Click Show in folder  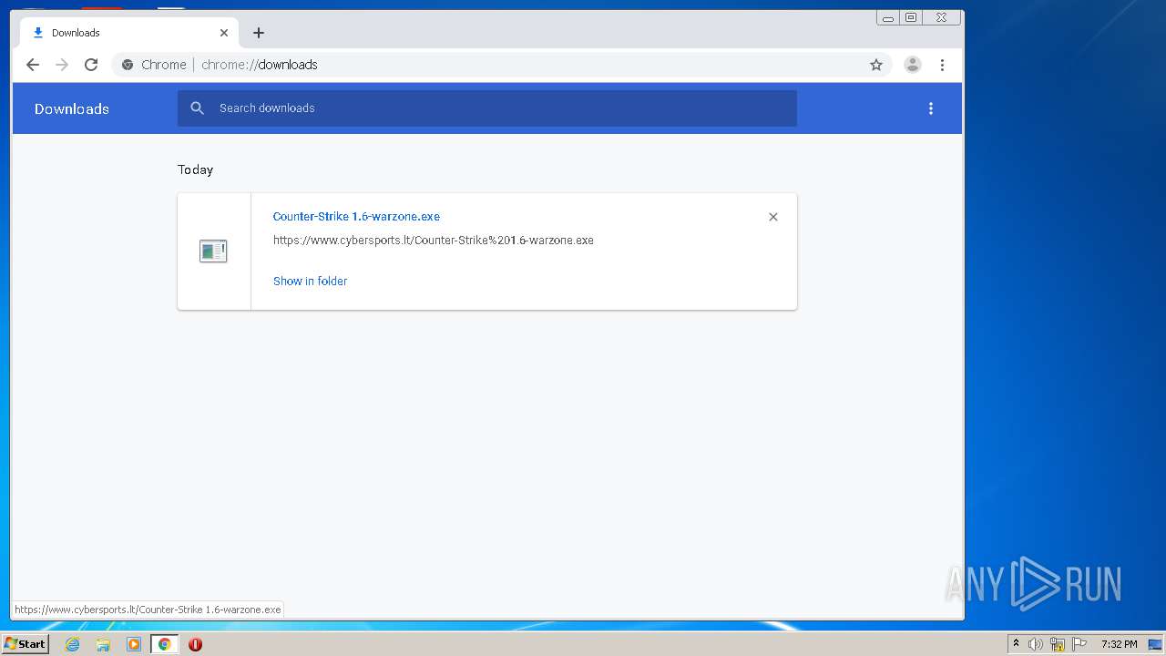pos(311,282)
